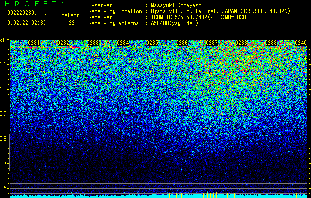Click the 0240 time marker
The image size is (311, 198).
(x=301, y=43)
